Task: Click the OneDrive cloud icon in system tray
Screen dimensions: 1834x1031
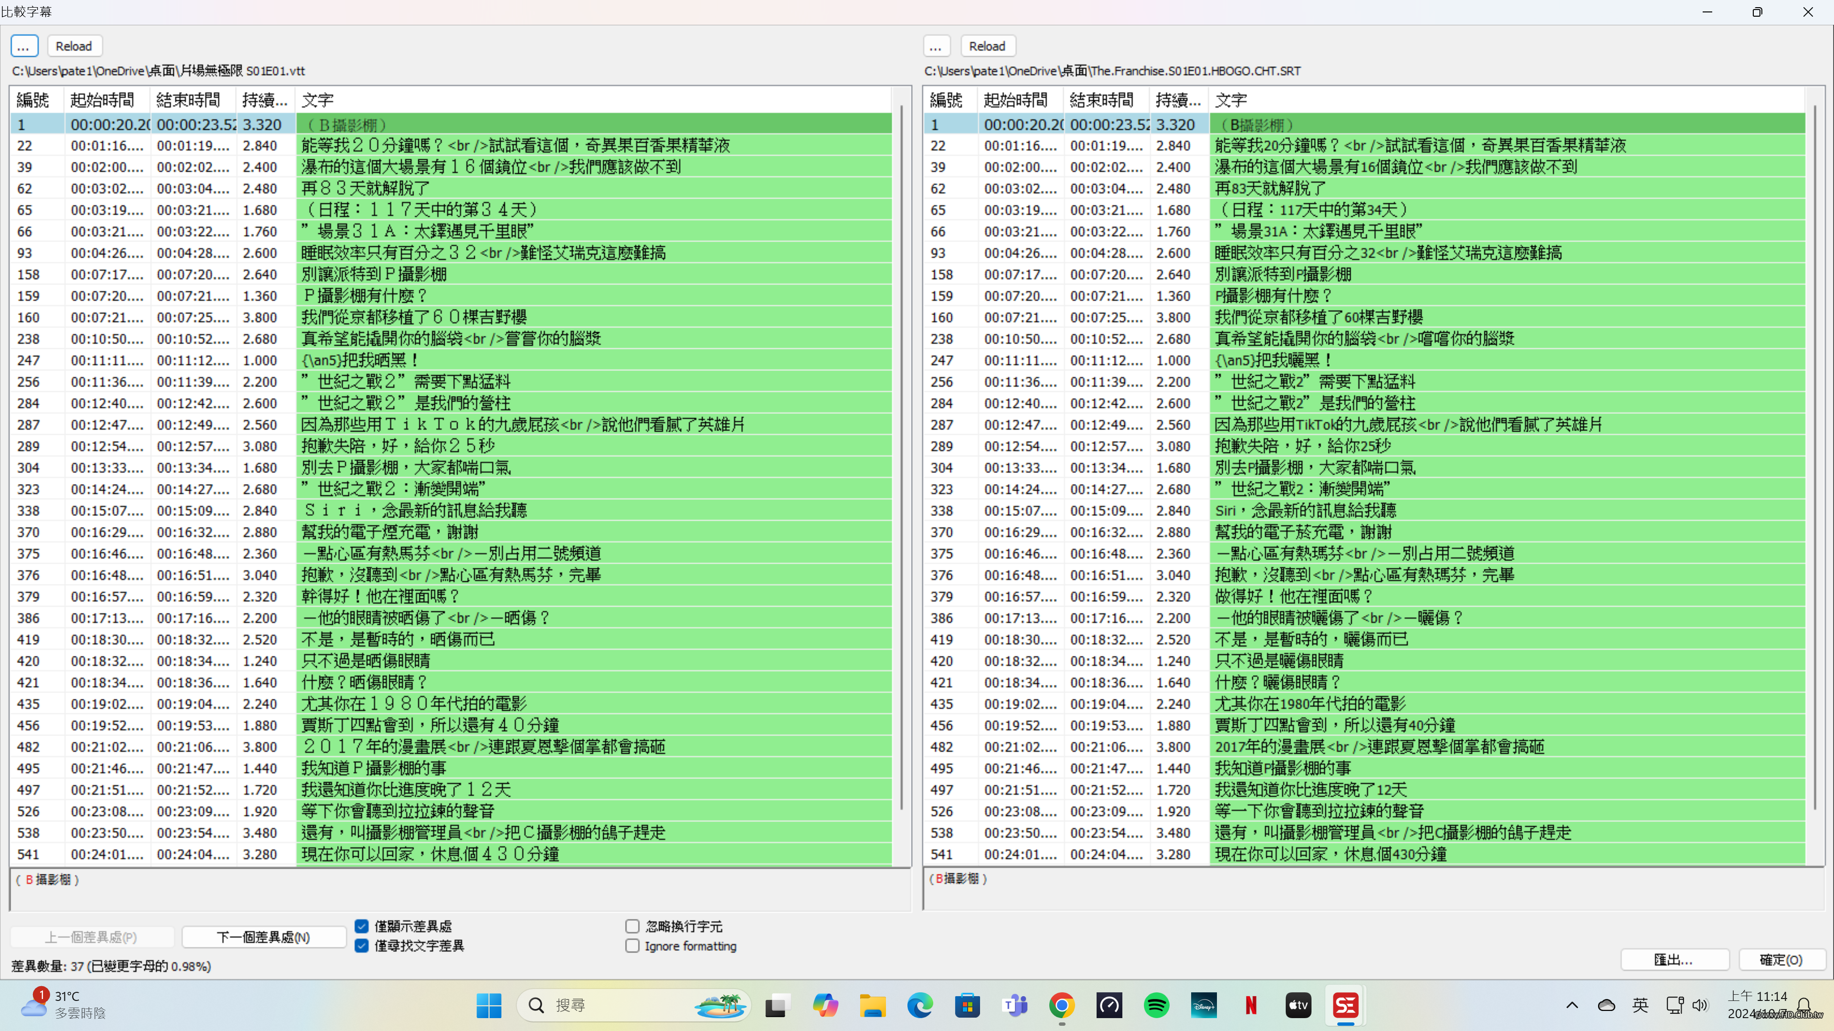Action: (x=1606, y=1005)
